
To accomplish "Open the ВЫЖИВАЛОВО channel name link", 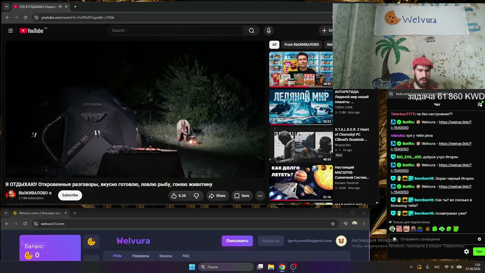I will [33, 193].
